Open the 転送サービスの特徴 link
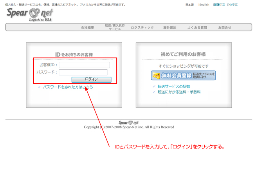This screenshot has width=274, height=195. (x=173, y=86)
